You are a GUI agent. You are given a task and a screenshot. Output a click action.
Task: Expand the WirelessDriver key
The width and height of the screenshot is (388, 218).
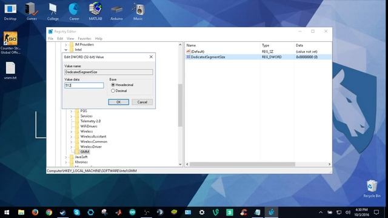click(x=72, y=147)
